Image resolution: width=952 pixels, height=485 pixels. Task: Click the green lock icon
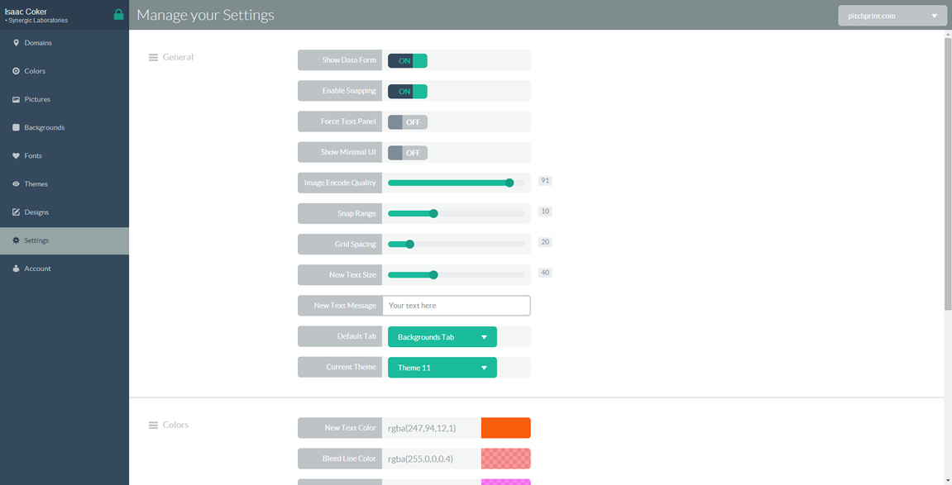click(x=118, y=15)
